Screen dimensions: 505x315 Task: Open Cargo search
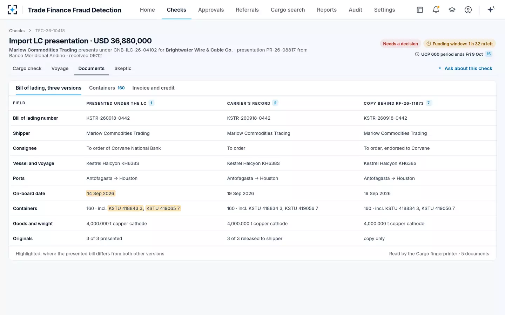coord(288,10)
